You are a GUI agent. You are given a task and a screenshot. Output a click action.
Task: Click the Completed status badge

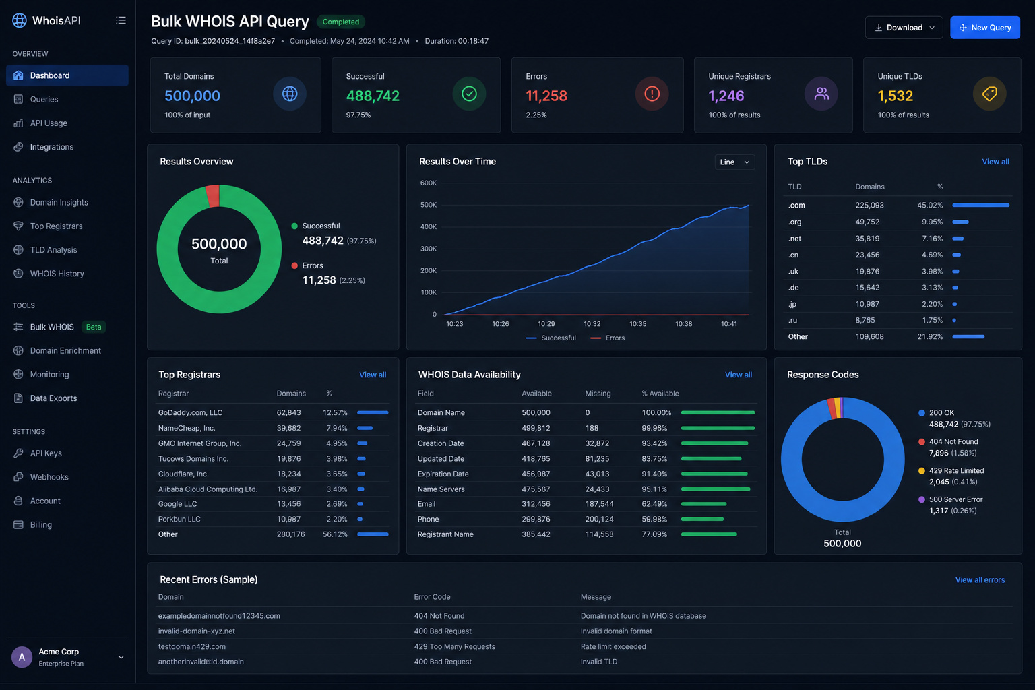341,22
